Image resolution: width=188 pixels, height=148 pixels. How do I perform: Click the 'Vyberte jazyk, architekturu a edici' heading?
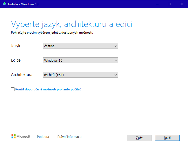click(x=72, y=24)
